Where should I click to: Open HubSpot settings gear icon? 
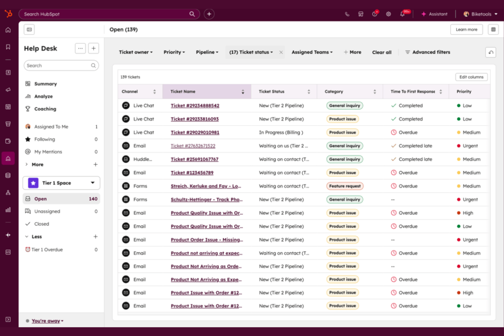(389, 14)
